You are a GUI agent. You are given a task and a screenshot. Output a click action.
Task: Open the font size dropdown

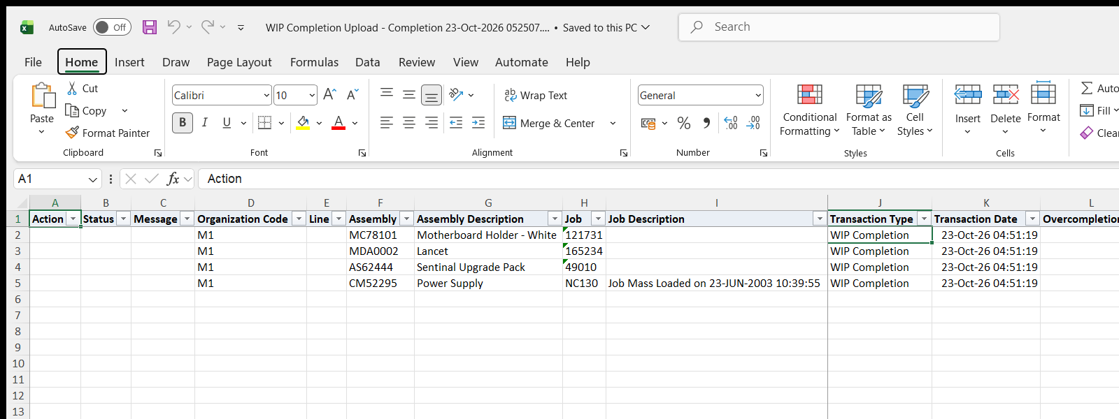(312, 96)
